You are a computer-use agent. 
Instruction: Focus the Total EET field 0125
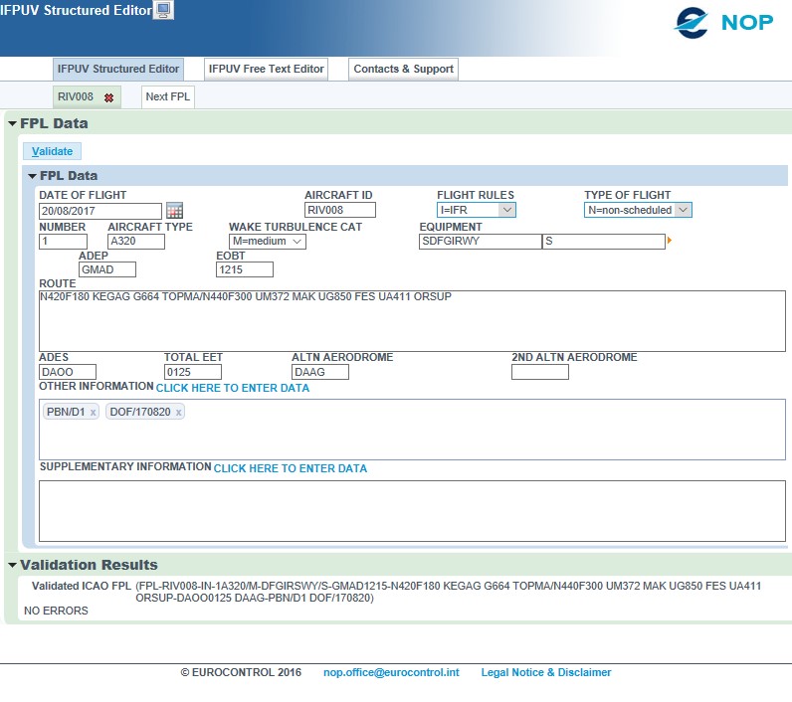pyautogui.click(x=193, y=372)
